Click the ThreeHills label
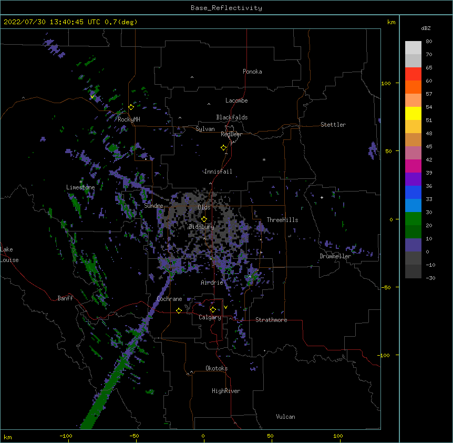 pyautogui.click(x=282, y=220)
